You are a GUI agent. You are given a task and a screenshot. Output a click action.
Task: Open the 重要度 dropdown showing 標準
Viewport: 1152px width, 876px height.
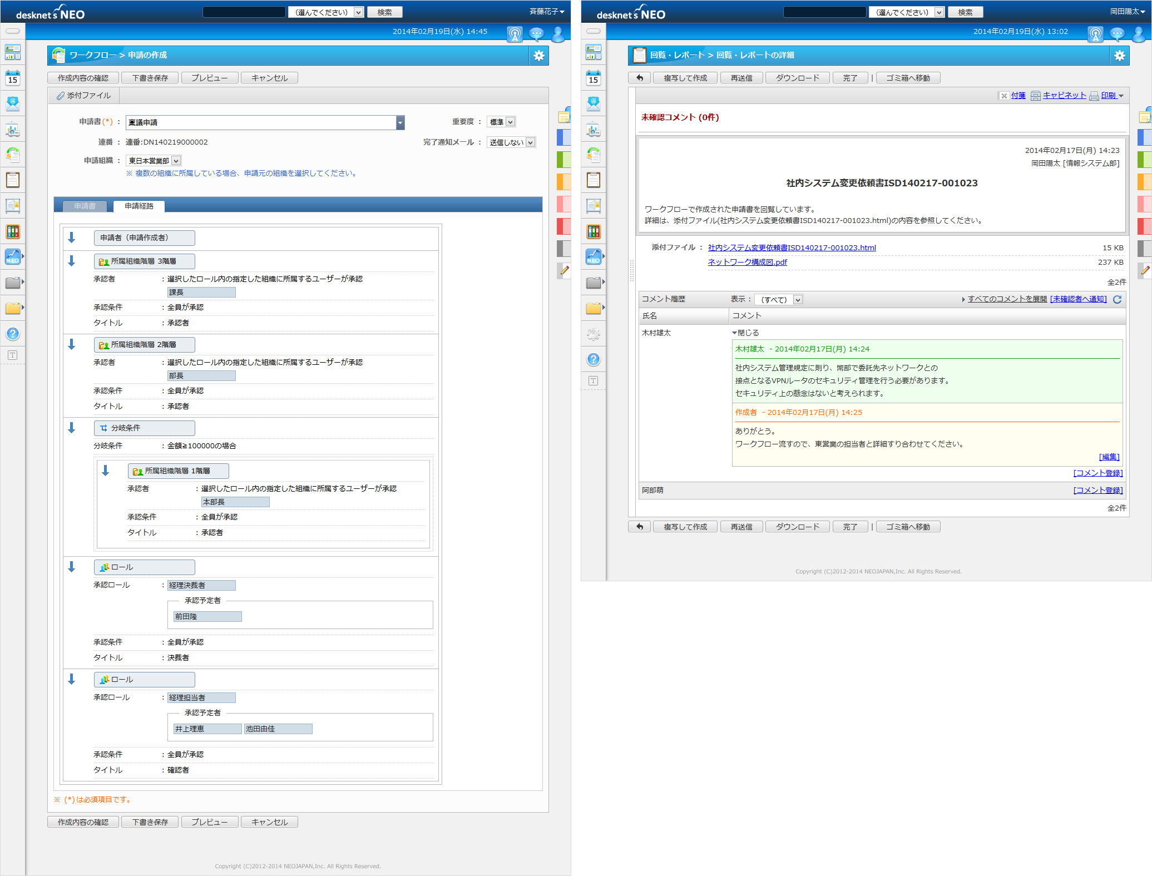(501, 122)
